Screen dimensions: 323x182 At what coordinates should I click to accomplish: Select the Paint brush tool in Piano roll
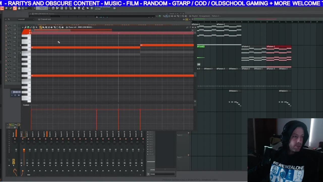[43, 27]
